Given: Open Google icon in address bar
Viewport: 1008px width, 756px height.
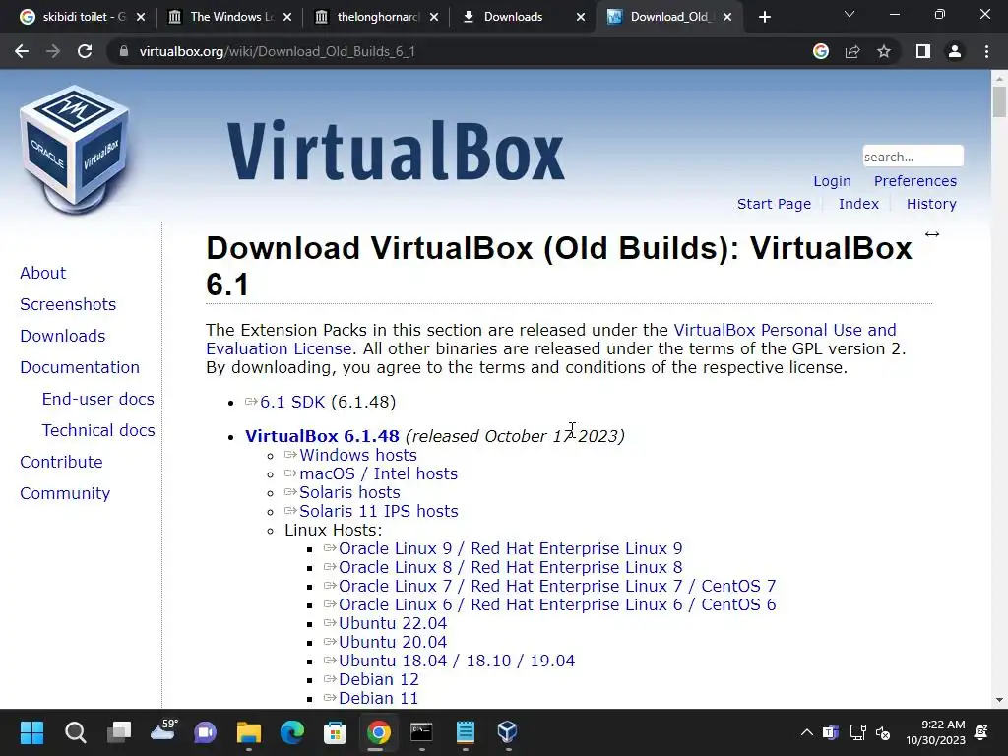Looking at the screenshot, I should click(x=821, y=51).
